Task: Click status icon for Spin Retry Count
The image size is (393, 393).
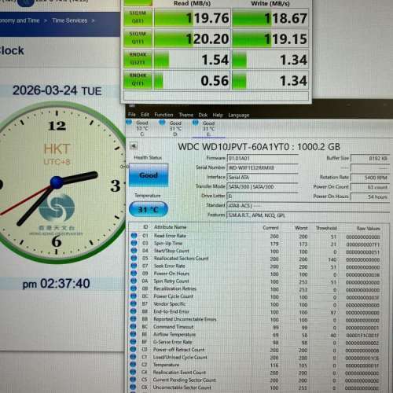Action: tap(134, 281)
